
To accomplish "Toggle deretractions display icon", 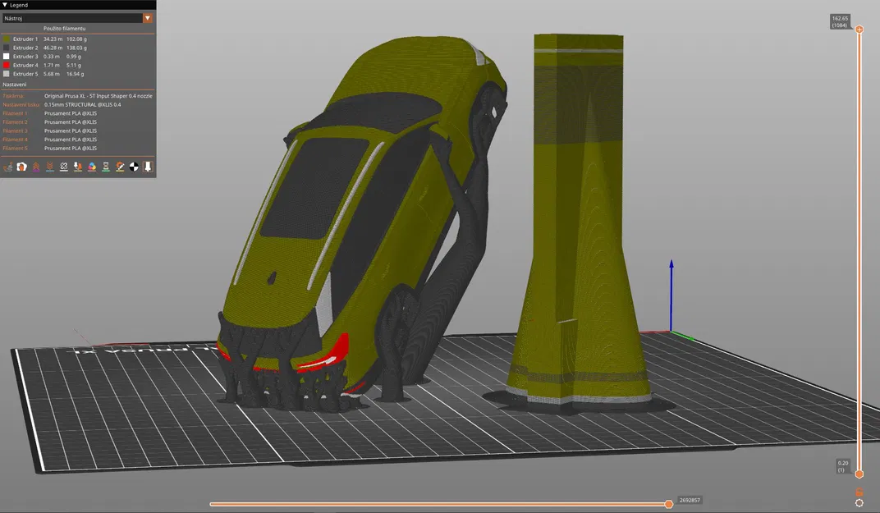I will pyautogui.click(x=49, y=167).
